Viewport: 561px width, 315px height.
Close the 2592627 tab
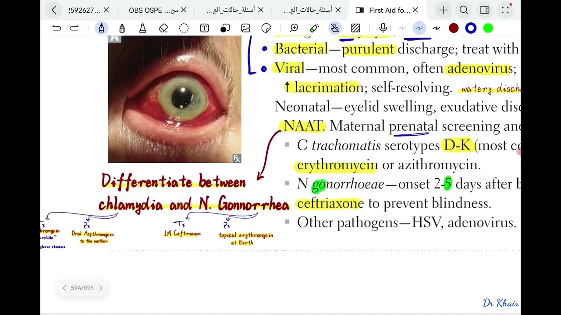(x=107, y=10)
